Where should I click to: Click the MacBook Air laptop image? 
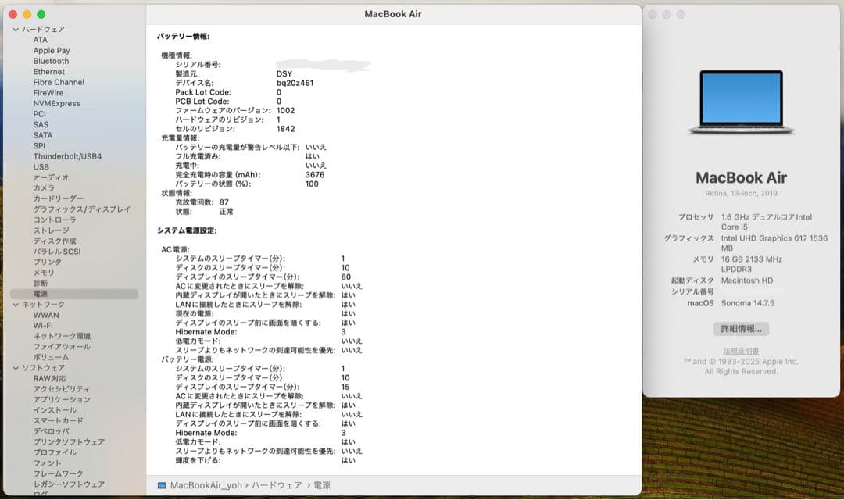pos(741,102)
